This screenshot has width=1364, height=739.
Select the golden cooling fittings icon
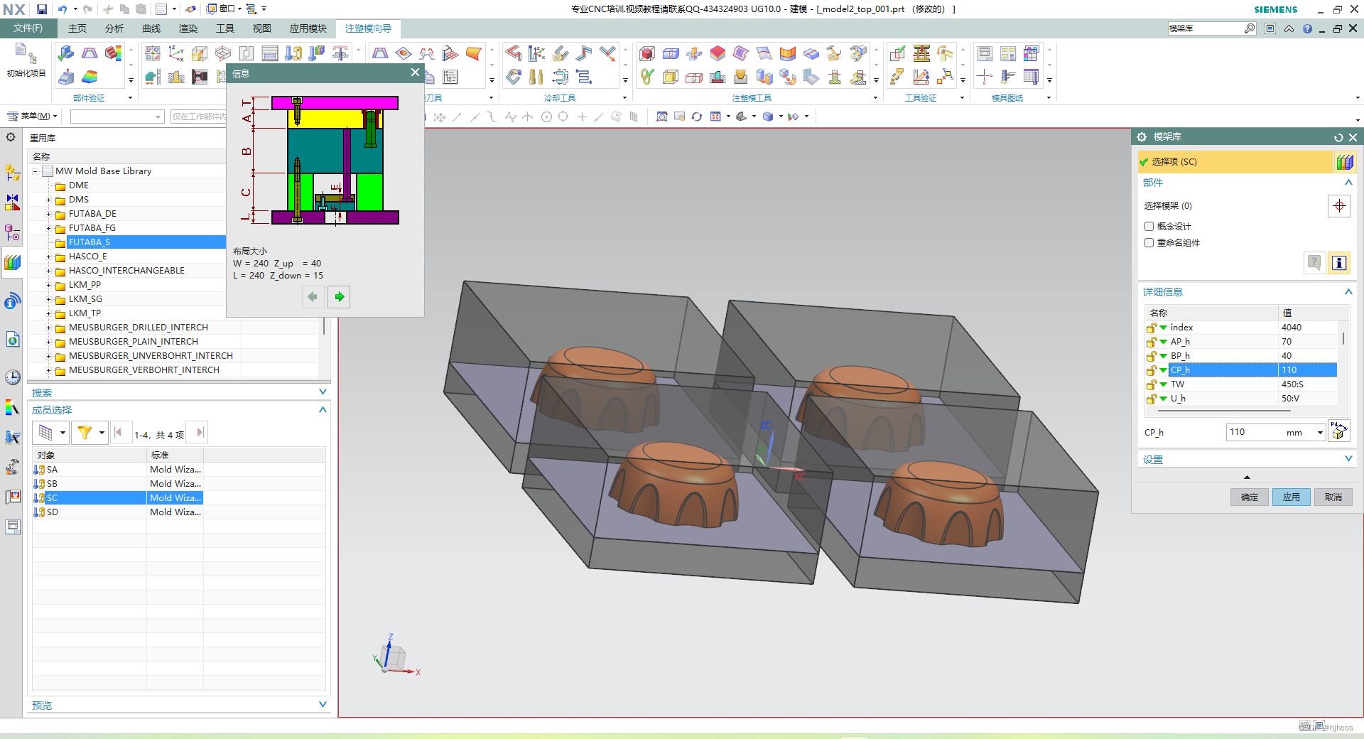coord(536,77)
